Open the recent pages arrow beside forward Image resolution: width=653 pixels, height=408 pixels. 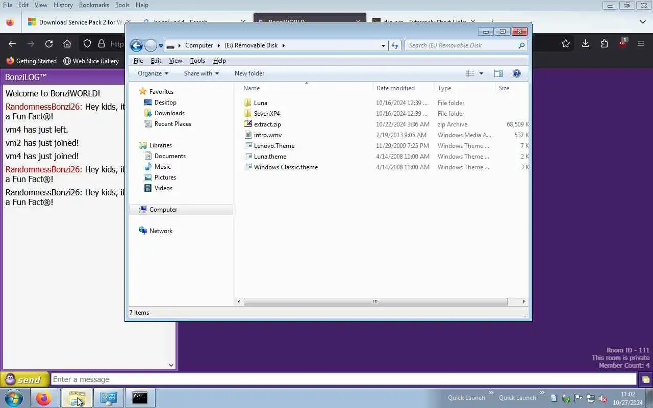coord(161,45)
